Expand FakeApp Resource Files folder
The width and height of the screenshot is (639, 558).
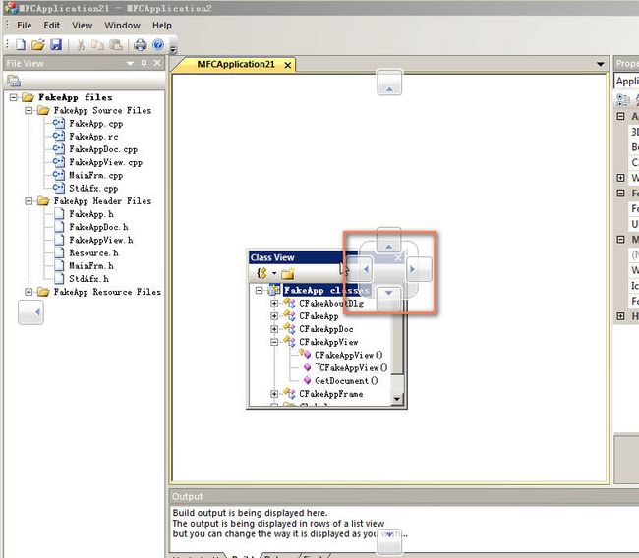29,292
